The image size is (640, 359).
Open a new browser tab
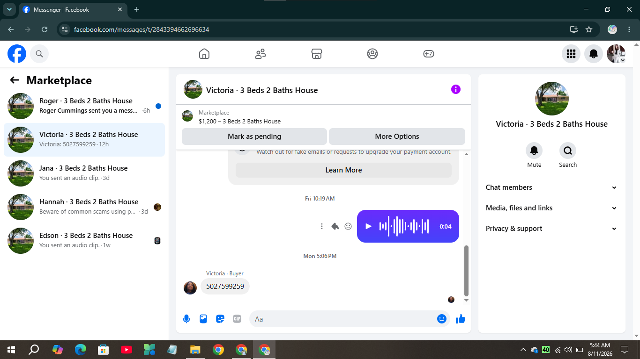(137, 9)
